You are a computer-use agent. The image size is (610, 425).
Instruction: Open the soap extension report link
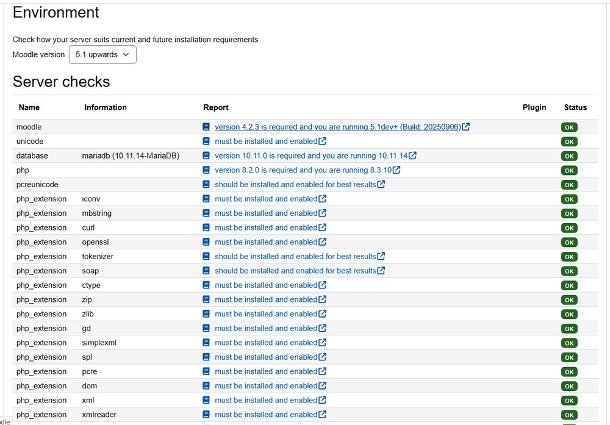point(295,271)
